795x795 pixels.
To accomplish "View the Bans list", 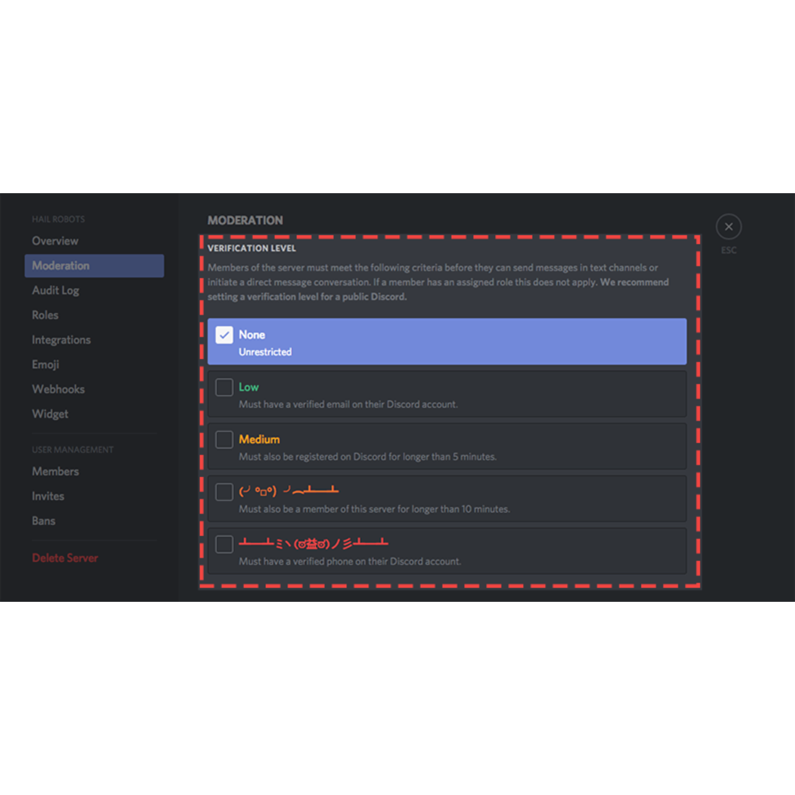I will coord(43,521).
